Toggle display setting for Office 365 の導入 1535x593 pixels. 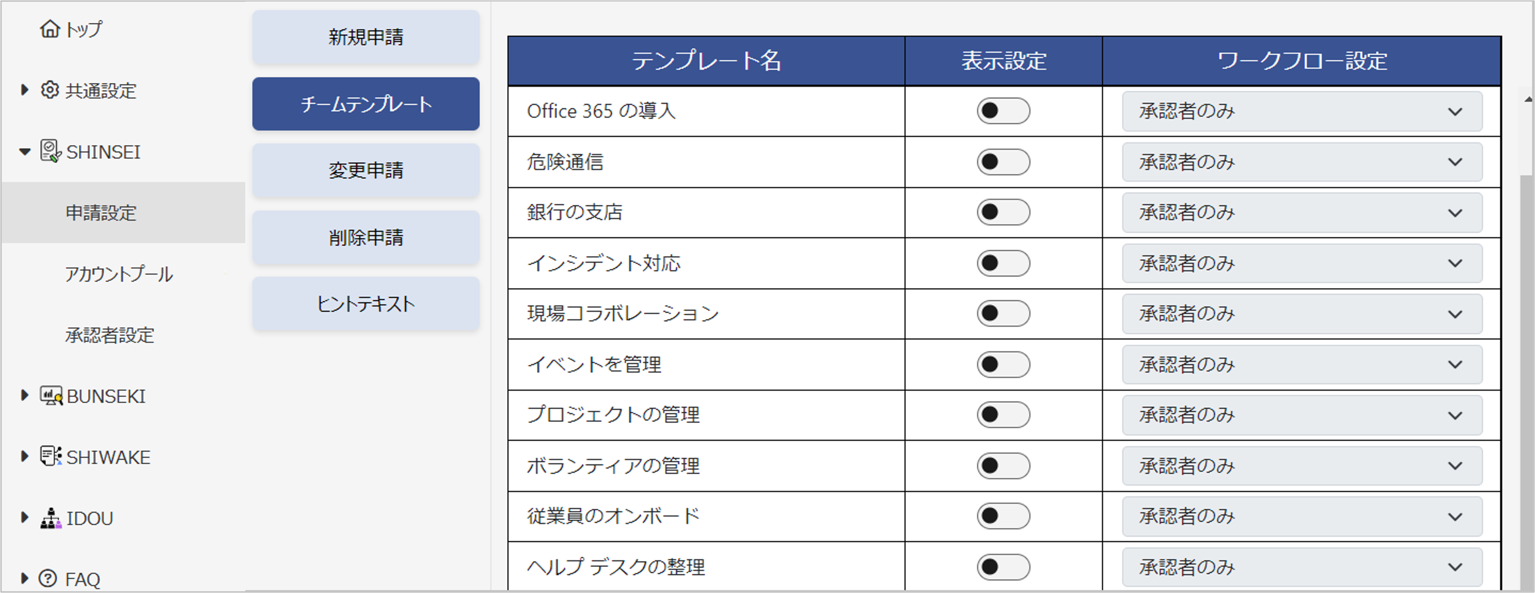click(x=1003, y=112)
